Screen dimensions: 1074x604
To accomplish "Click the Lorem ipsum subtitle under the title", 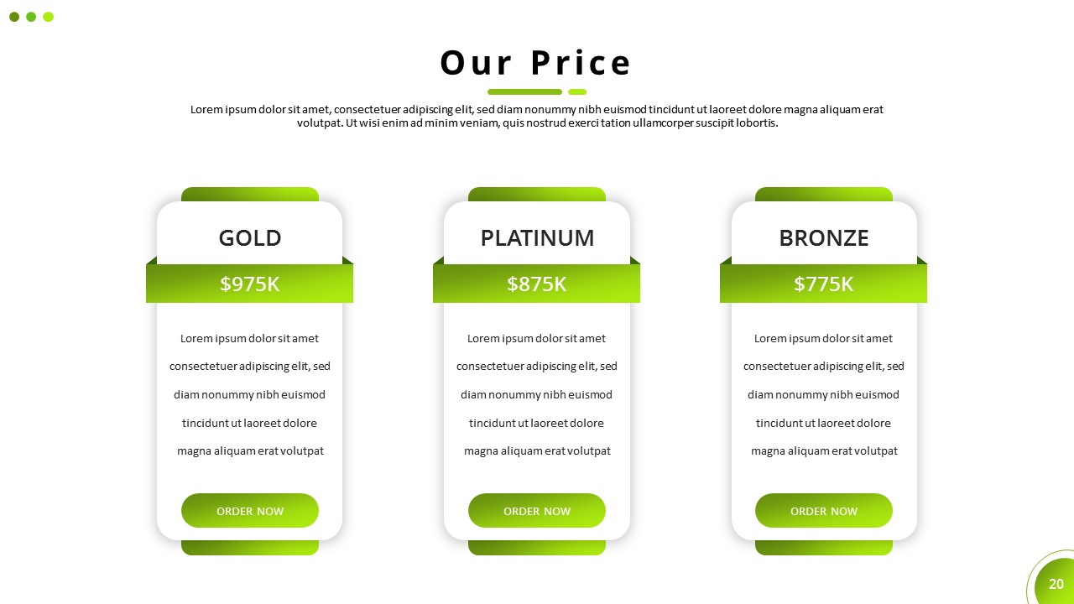I will click(x=537, y=116).
